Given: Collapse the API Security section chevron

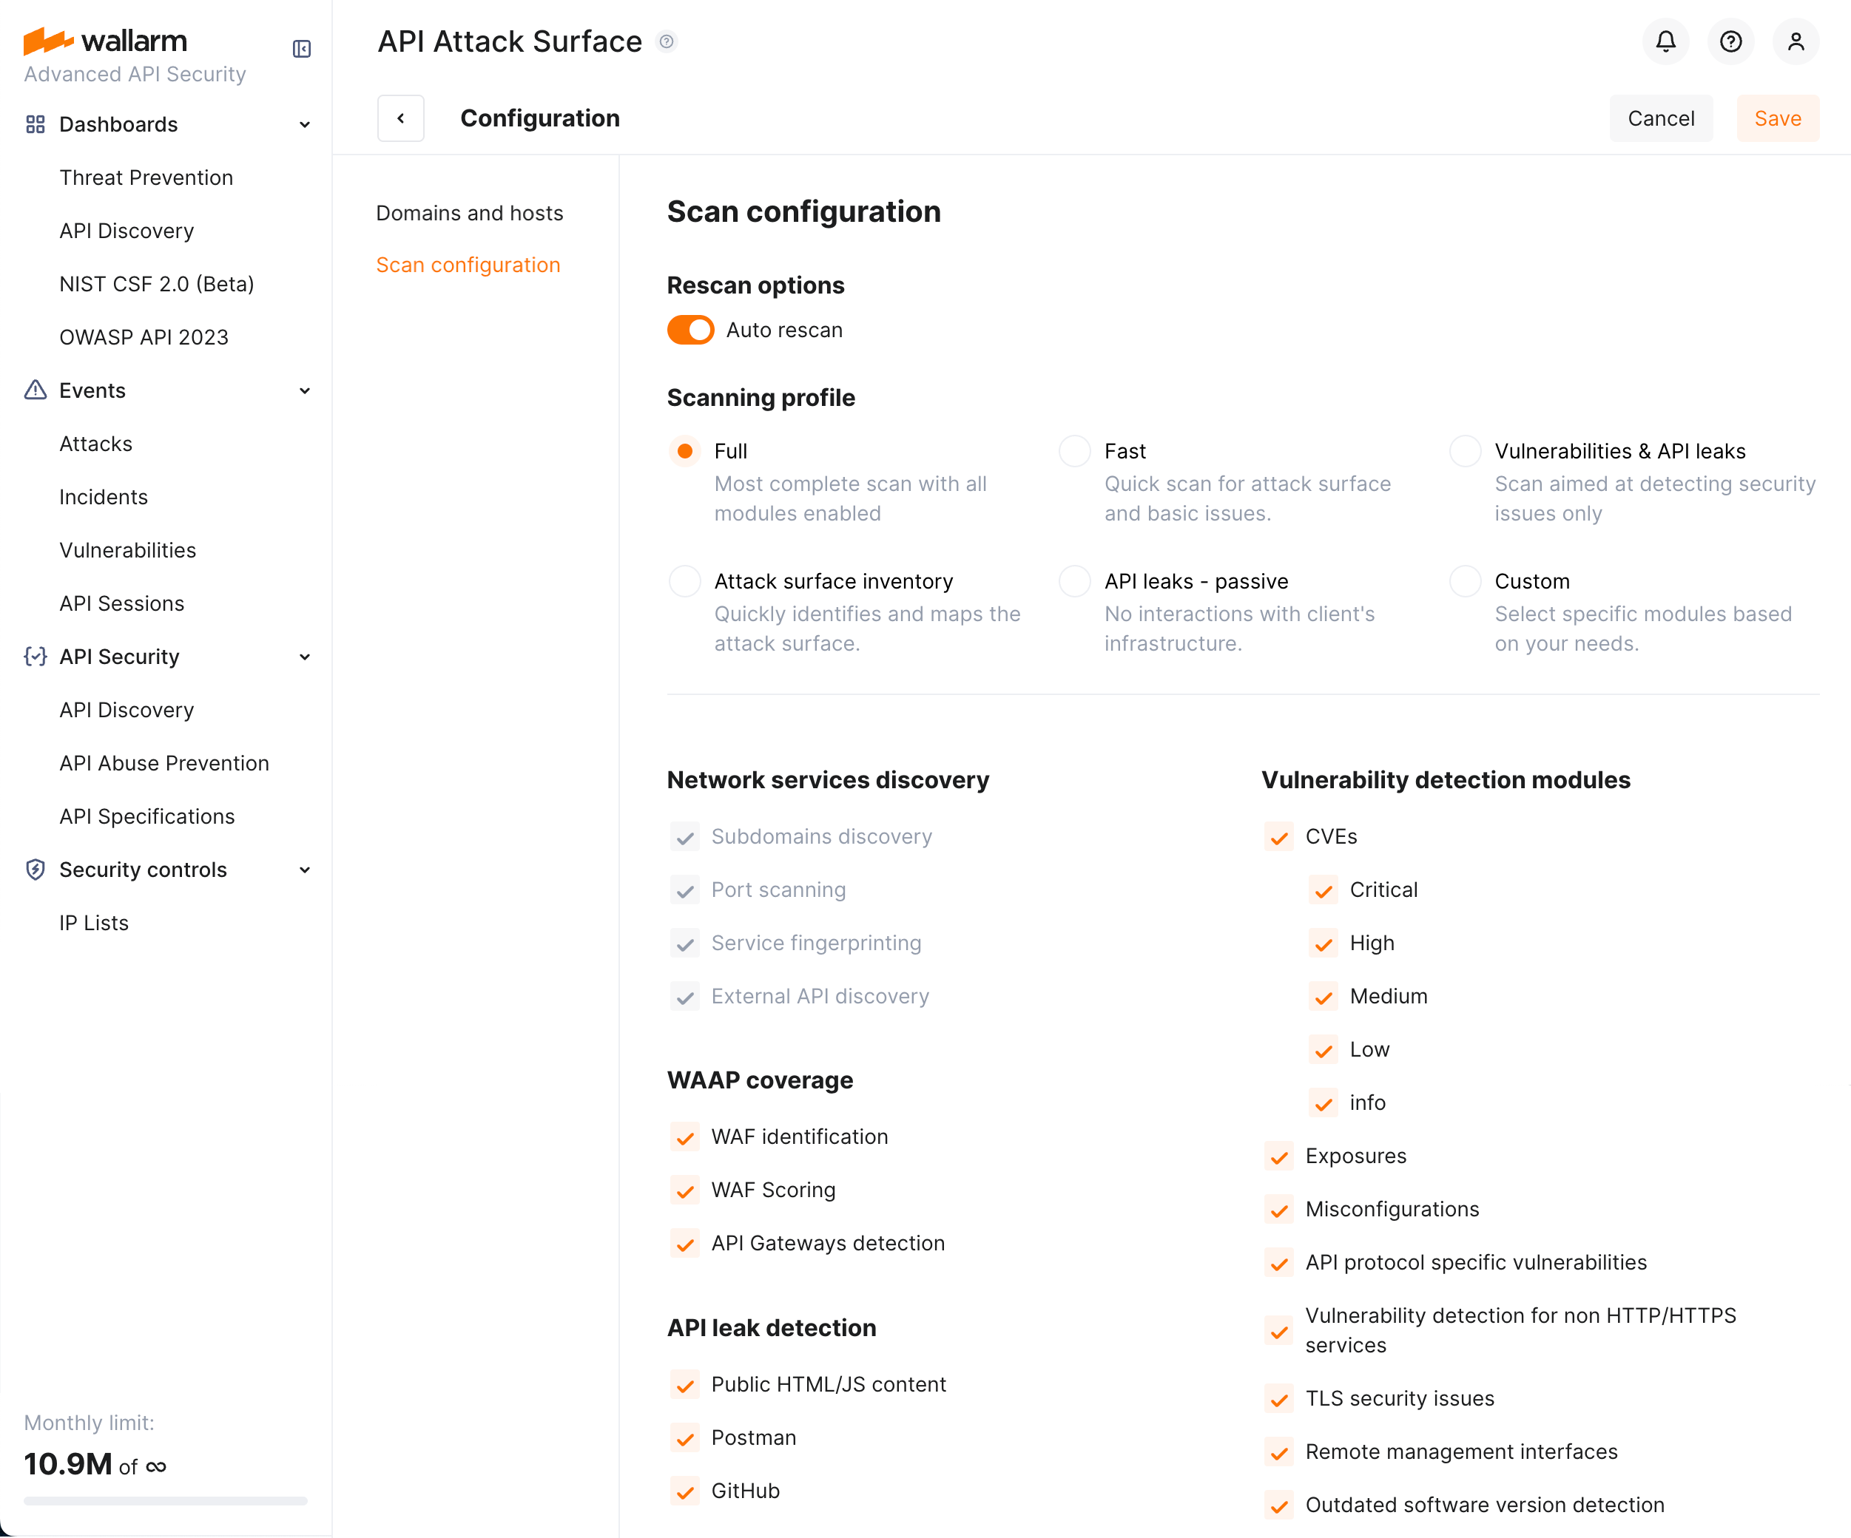Looking at the screenshot, I should pyautogui.click(x=305, y=657).
